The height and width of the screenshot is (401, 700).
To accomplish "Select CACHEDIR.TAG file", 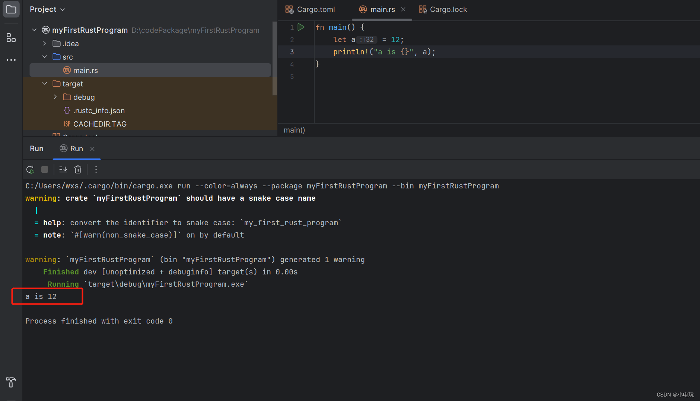I will pyautogui.click(x=150, y=124).
